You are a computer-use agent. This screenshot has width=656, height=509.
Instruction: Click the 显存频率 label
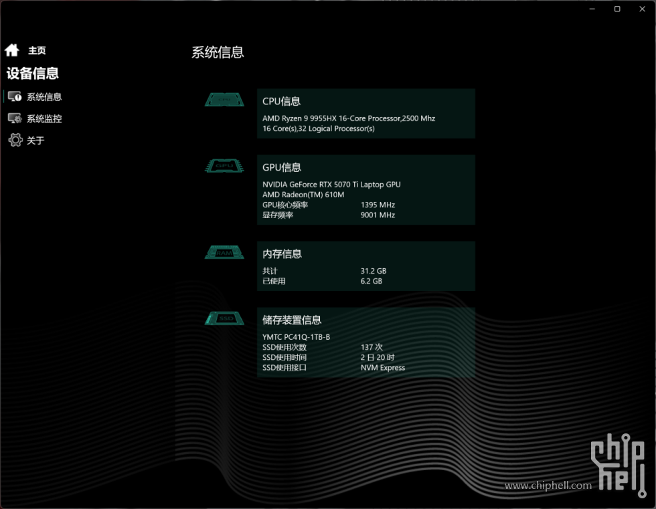(x=278, y=215)
